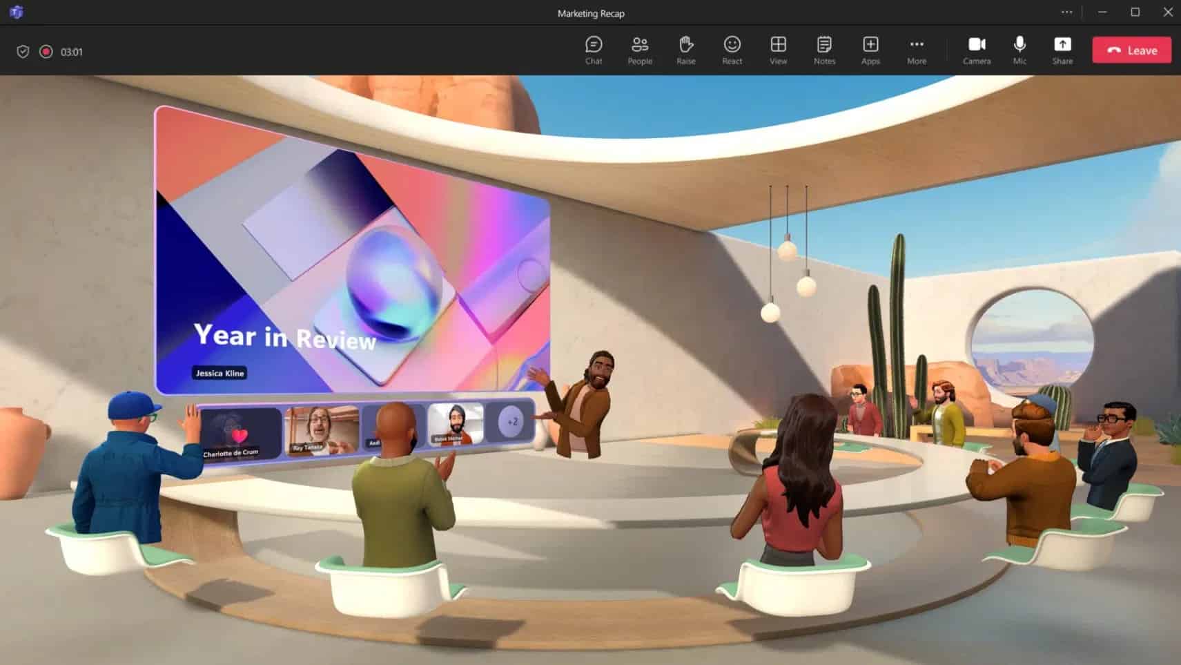The image size is (1181, 665).
Task: Click Leave to exit the meeting
Action: (x=1131, y=50)
